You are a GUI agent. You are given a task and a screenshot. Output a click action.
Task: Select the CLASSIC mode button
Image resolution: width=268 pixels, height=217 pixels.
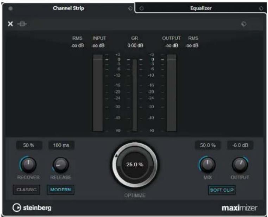pyautogui.click(x=26, y=190)
